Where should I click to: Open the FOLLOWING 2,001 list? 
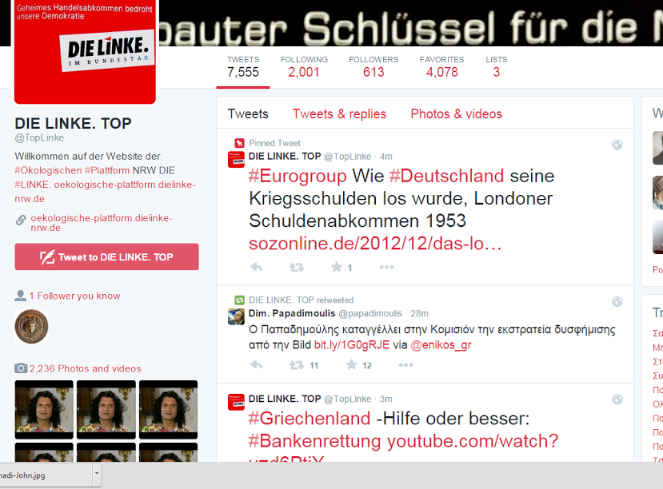304,67
